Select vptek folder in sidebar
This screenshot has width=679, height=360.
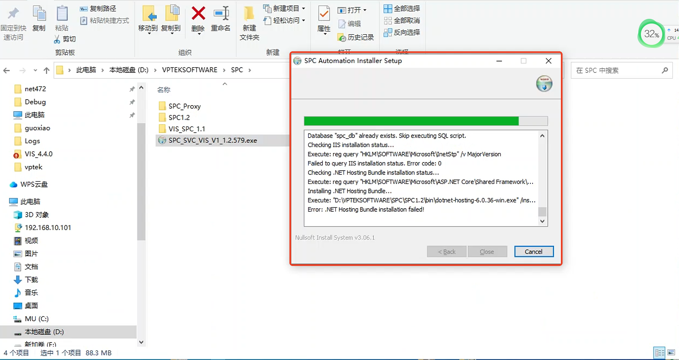click(x=33, y=167)
